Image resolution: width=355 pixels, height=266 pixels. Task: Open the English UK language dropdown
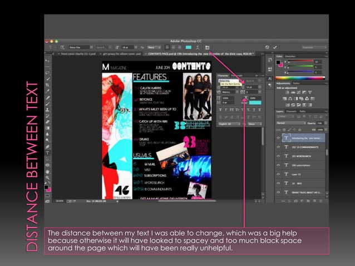click(x=229, y=124)
